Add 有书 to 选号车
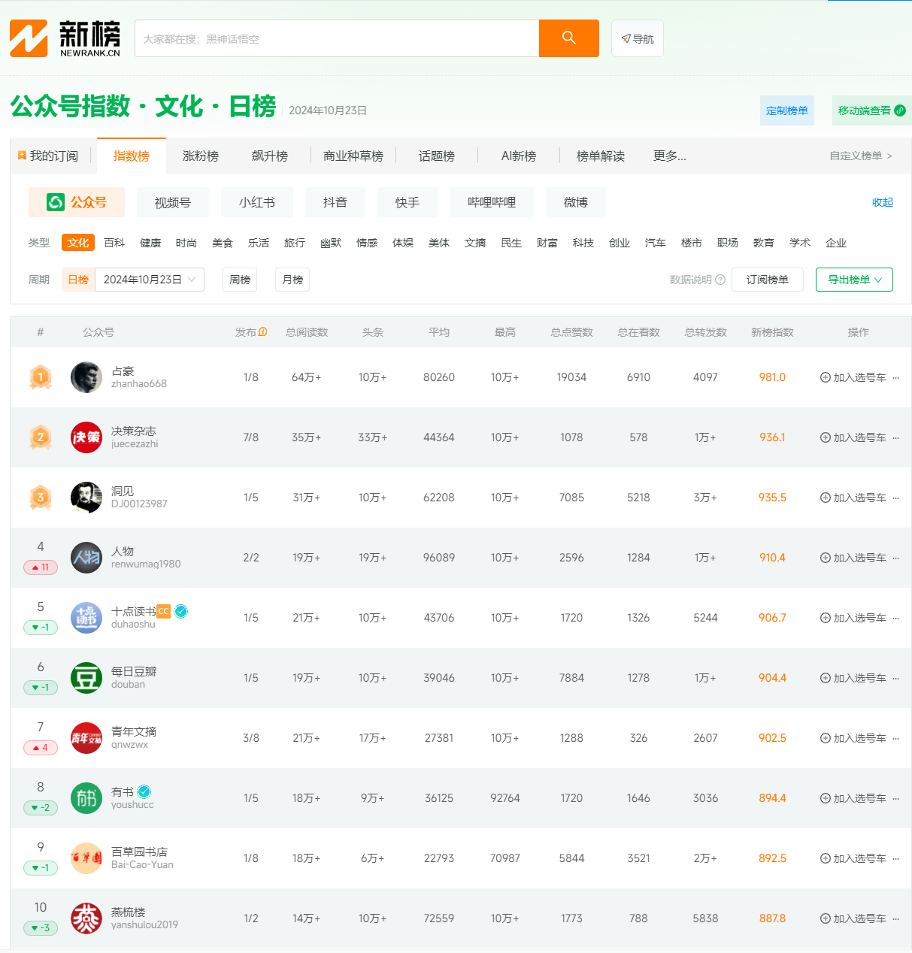This screenshot has width=912, height=953. [853, 798]
